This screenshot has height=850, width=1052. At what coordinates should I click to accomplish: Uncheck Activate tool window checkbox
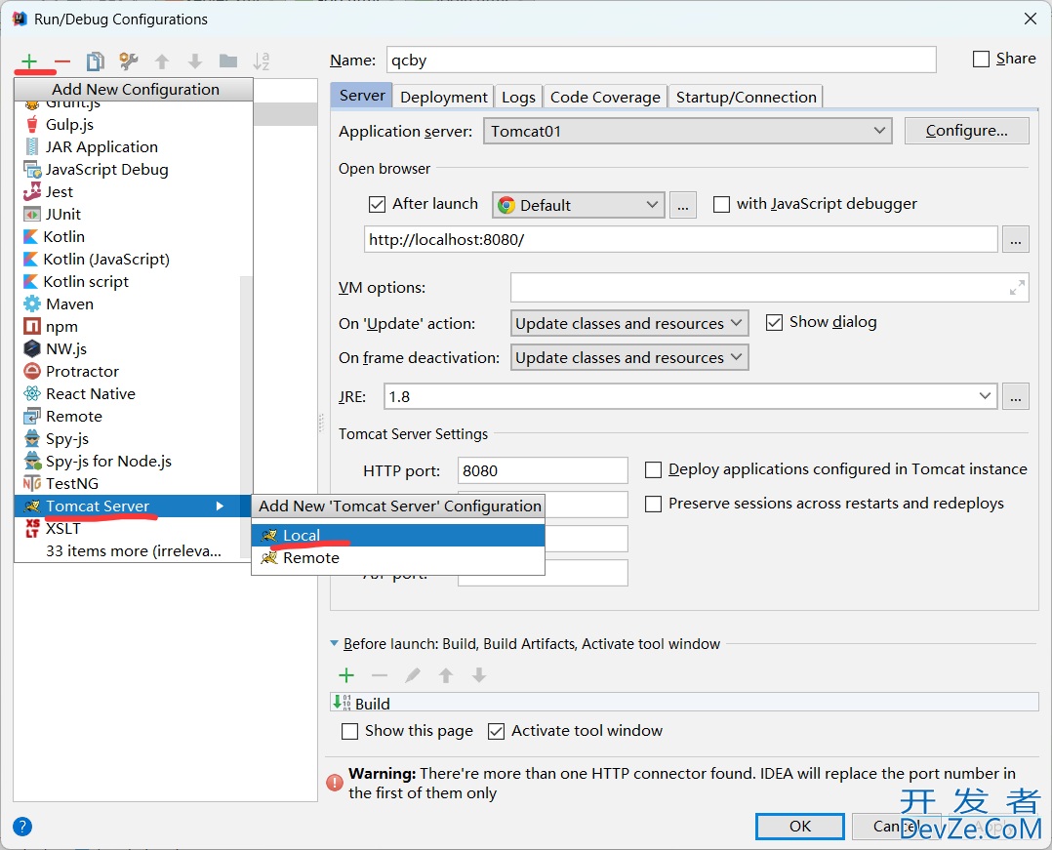coord(496,731)
